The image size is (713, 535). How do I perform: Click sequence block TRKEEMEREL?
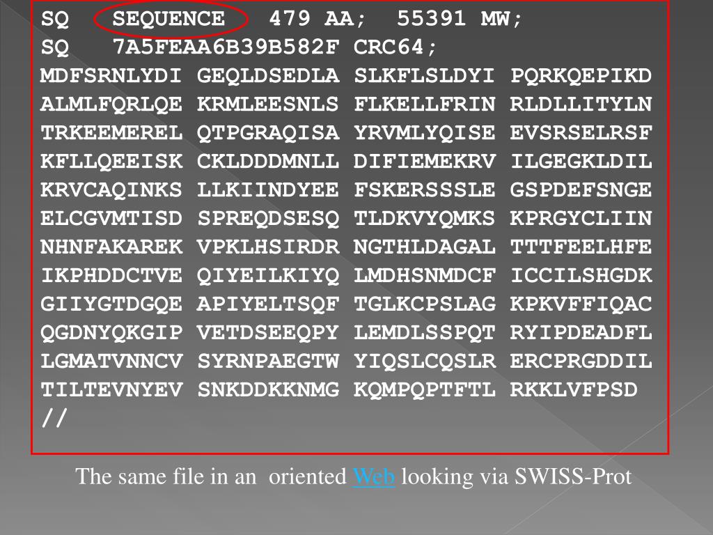tap(111, 133)
